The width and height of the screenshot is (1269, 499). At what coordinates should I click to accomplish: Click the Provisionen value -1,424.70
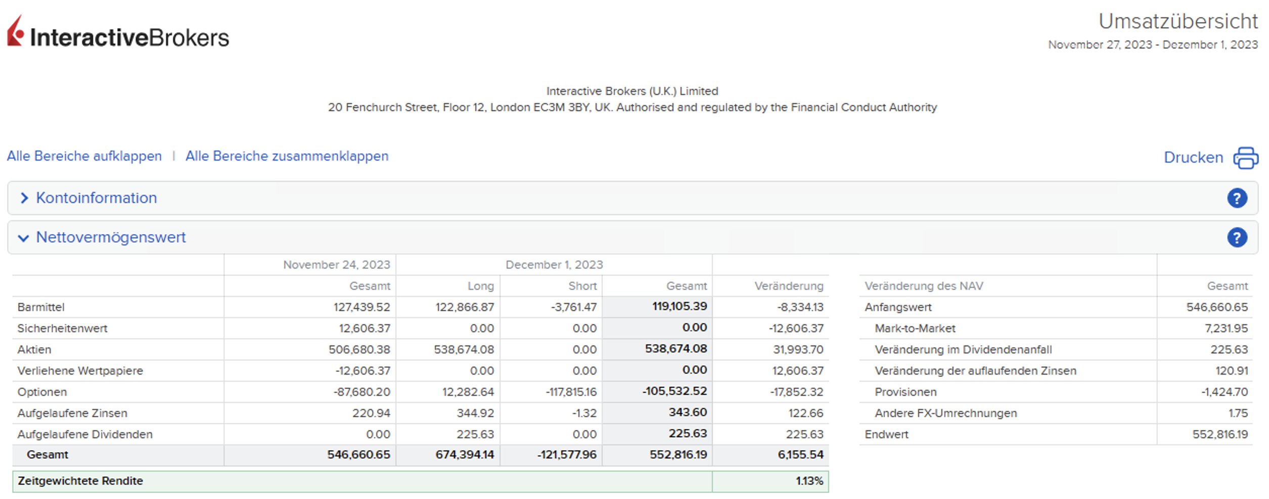(1224, 392)
